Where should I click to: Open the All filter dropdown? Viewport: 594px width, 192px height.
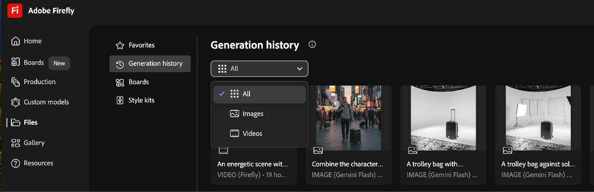coord(259,68)
